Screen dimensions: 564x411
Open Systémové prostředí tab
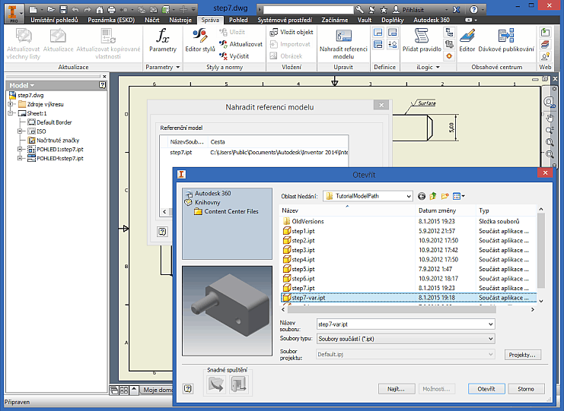(285, 20)
